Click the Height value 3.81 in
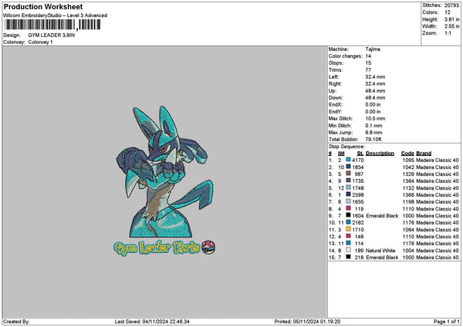This screenshot has width=463, height=327. (x=452, y=19)
